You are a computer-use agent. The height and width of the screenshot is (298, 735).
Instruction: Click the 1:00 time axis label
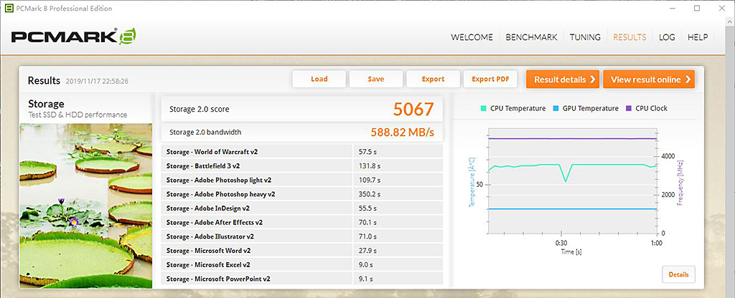point(656,244)
